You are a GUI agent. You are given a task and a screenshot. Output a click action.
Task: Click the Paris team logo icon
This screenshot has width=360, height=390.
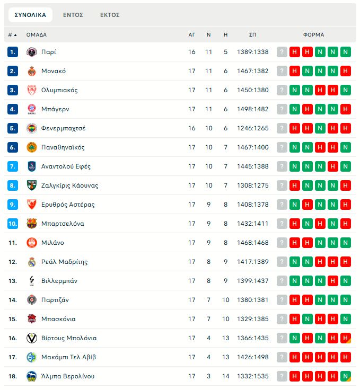[32, 52]
